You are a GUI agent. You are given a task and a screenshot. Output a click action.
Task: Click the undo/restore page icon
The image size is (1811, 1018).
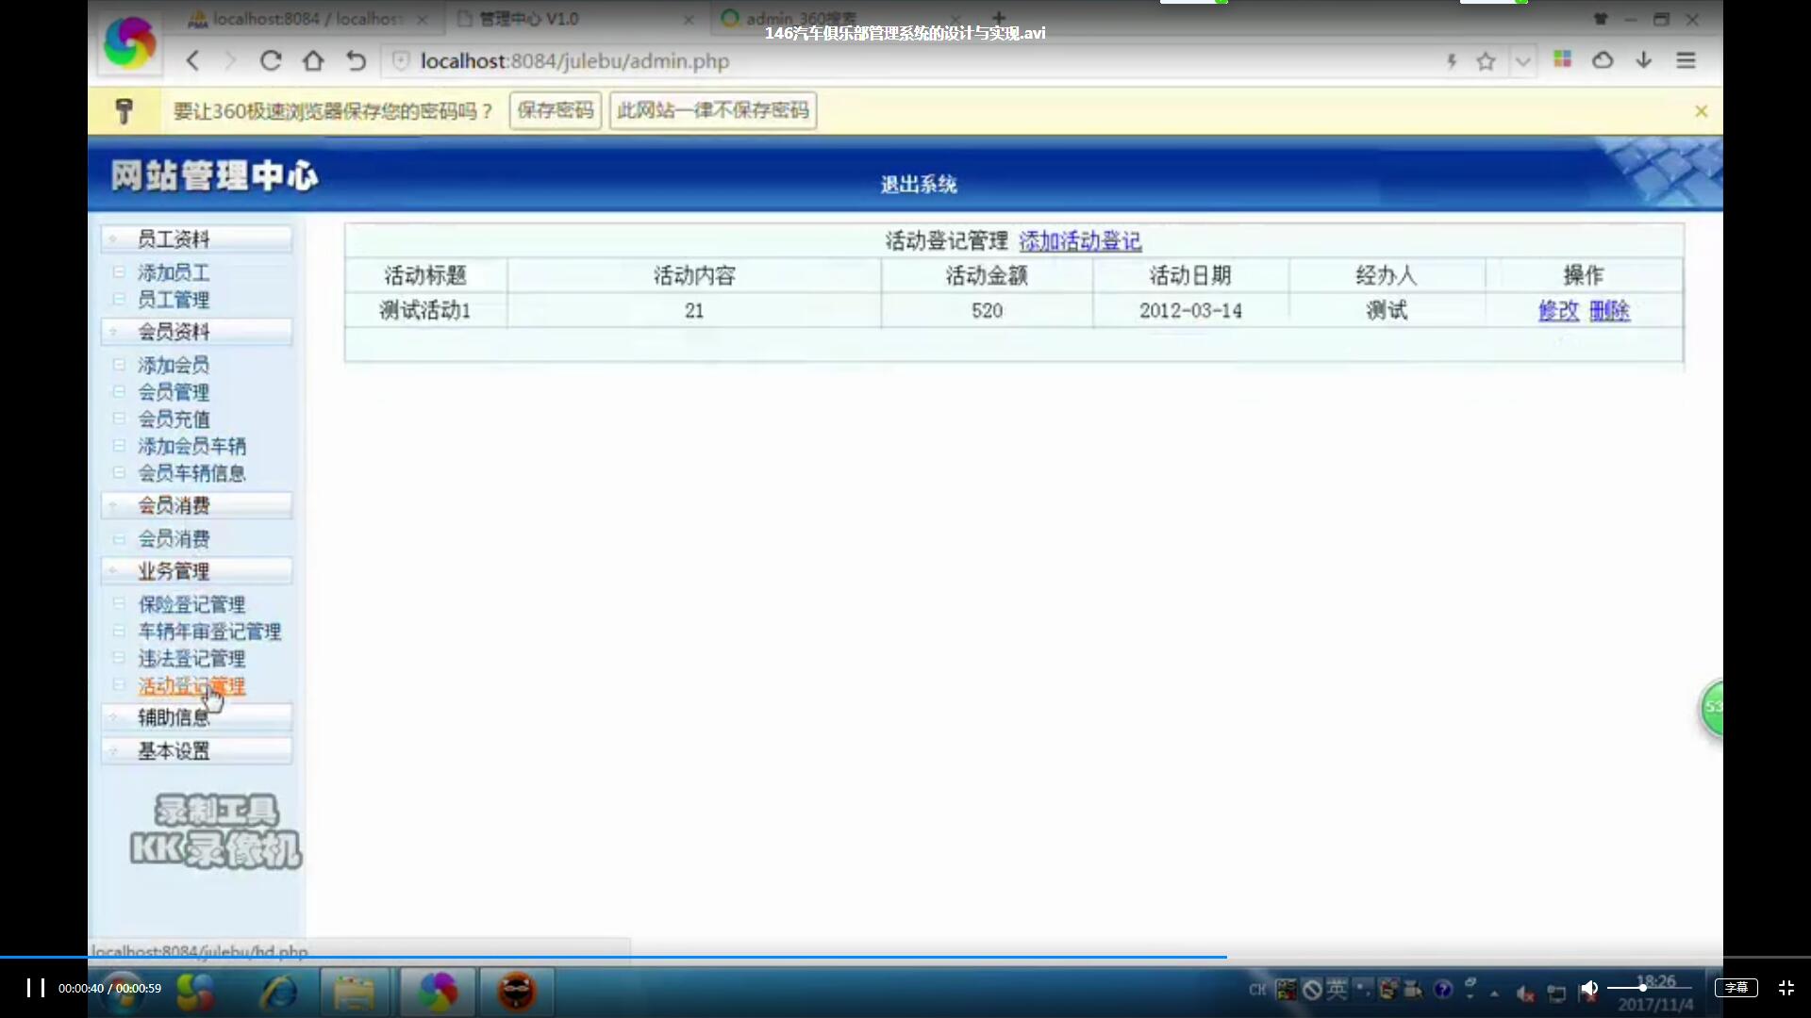click(356, 61)
